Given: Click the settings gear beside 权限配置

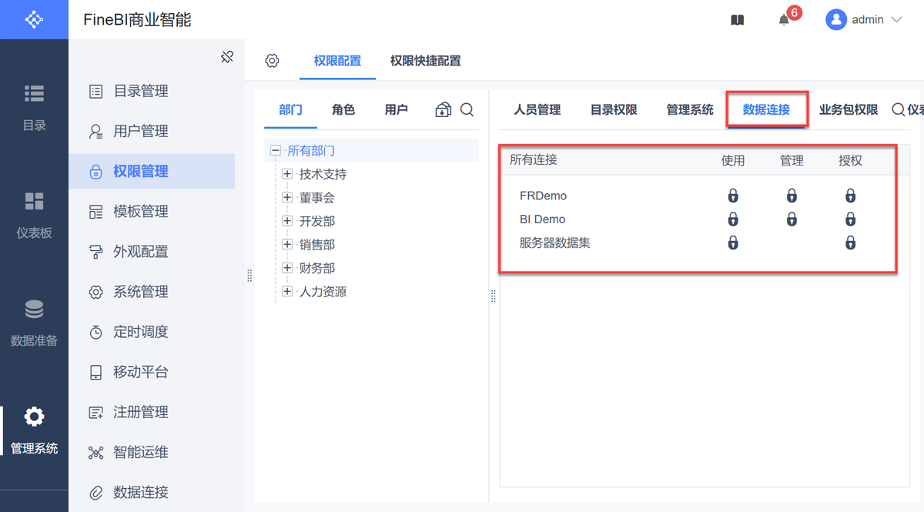Looking at the screenshot, I should click(x=272, y=61).
